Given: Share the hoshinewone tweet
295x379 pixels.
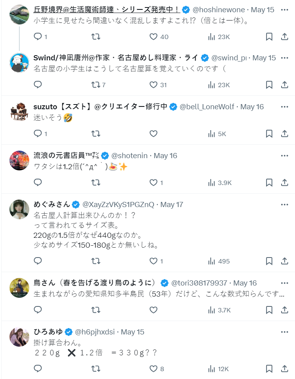Looking at the screenshot, I should 284,37.
